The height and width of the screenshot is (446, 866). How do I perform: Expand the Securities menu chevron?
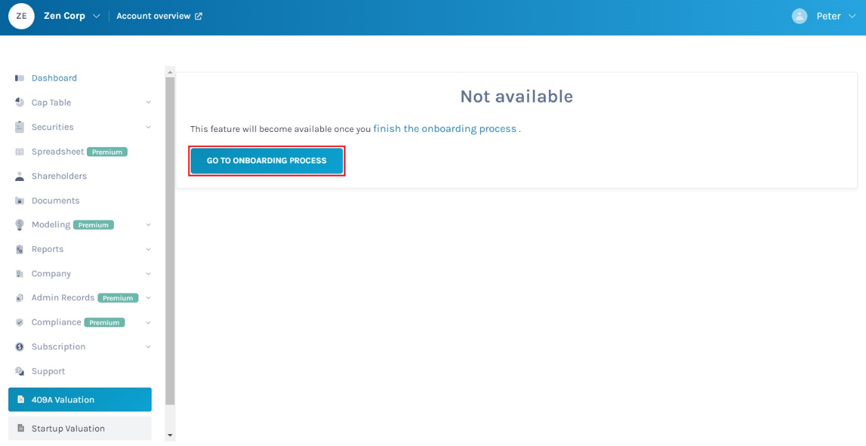(149, 127)
